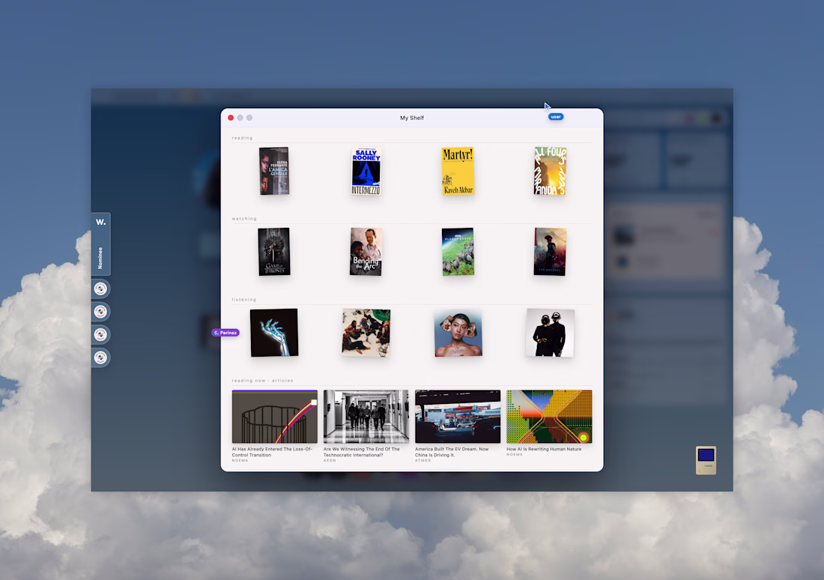Open Sally Rooney's Intermezzo book cover
824x580 pixels.
click(366, 171)
